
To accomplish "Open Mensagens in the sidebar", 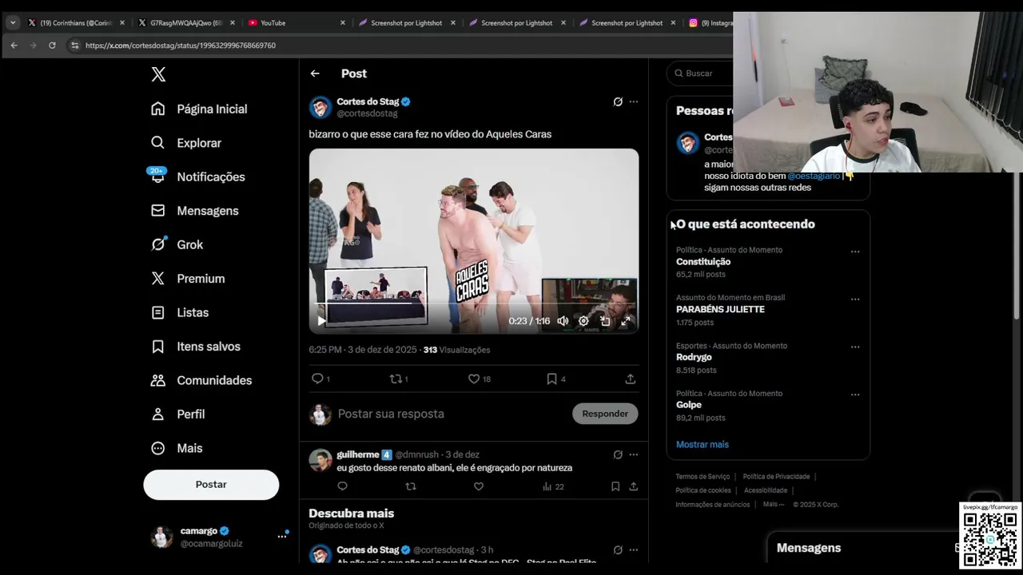I will click(x=195, y=211).
